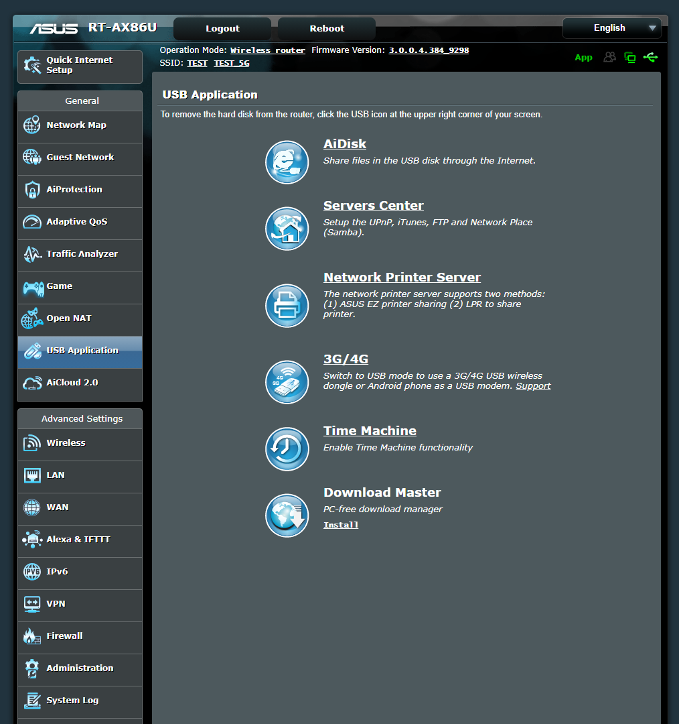Open the Traffic Analyzer menu label

coord(82,254)
